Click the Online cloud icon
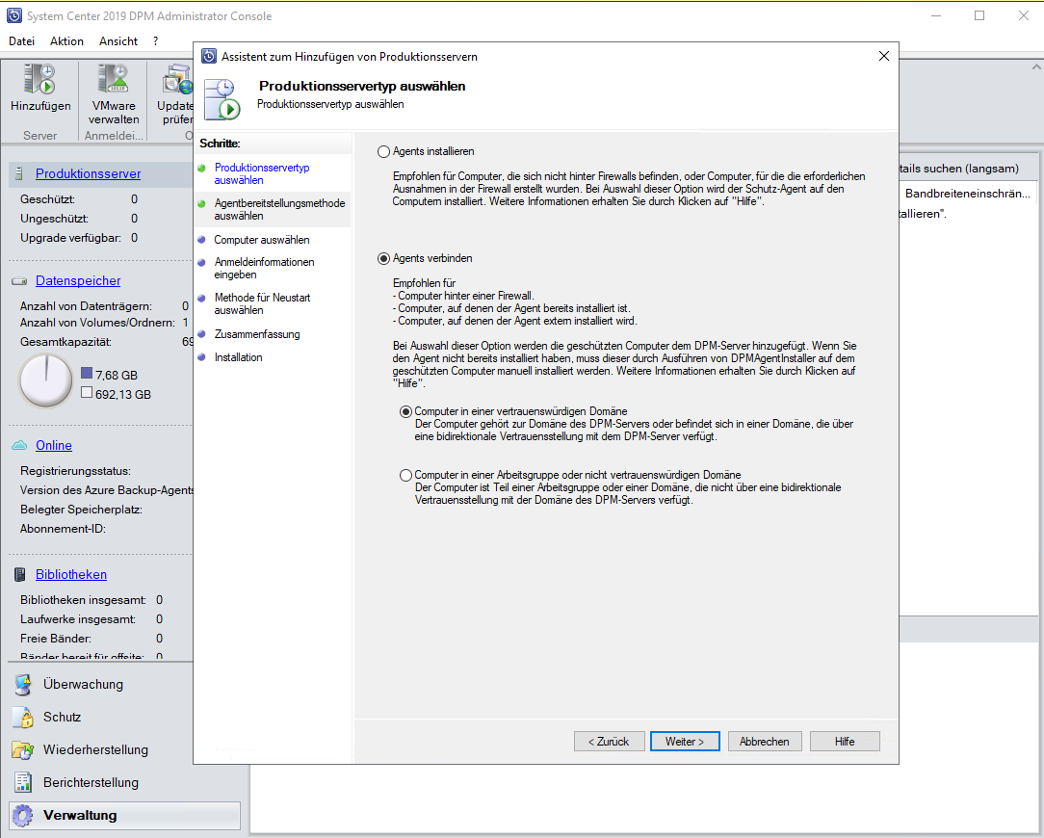1044x838 pixels. (x=19, y=445)
